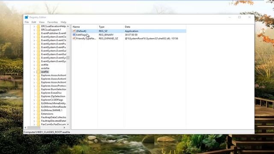Click the EditFlags binary value icon
The height and width of the screenshot is (154, 274).
tap(74, 35)
